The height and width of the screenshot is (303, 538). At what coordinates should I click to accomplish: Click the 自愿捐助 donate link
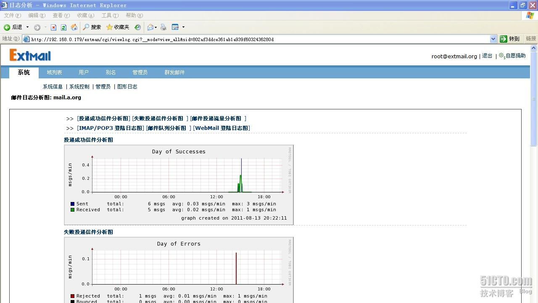click(515, 56)
